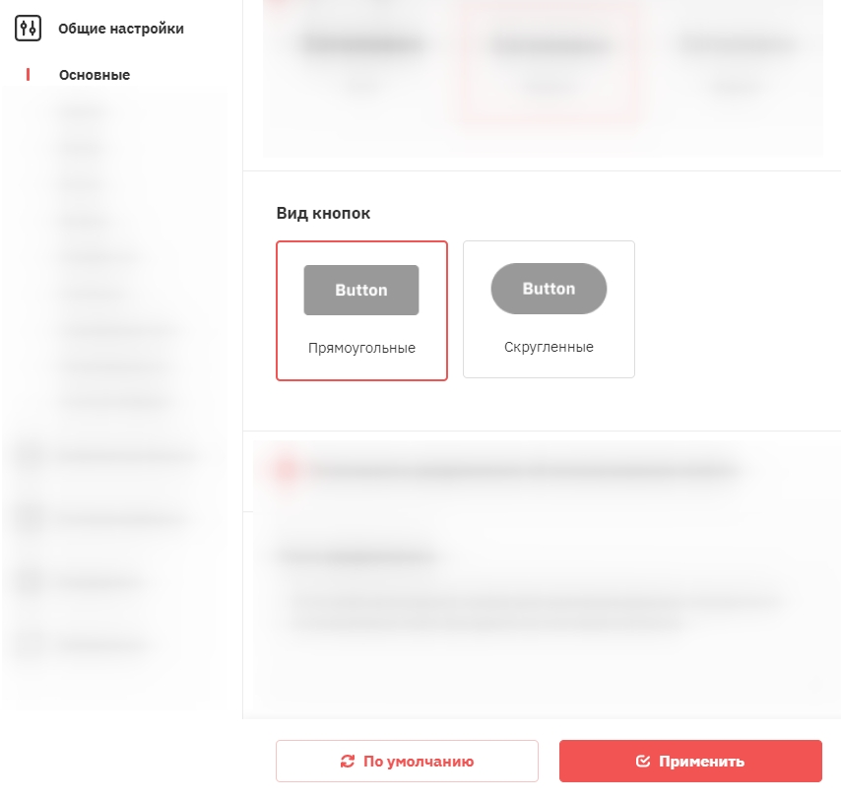Click the gray rectangular Button preview

361,290
